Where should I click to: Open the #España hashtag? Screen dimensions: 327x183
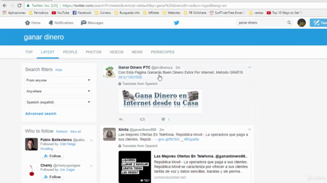pos(192,139)
